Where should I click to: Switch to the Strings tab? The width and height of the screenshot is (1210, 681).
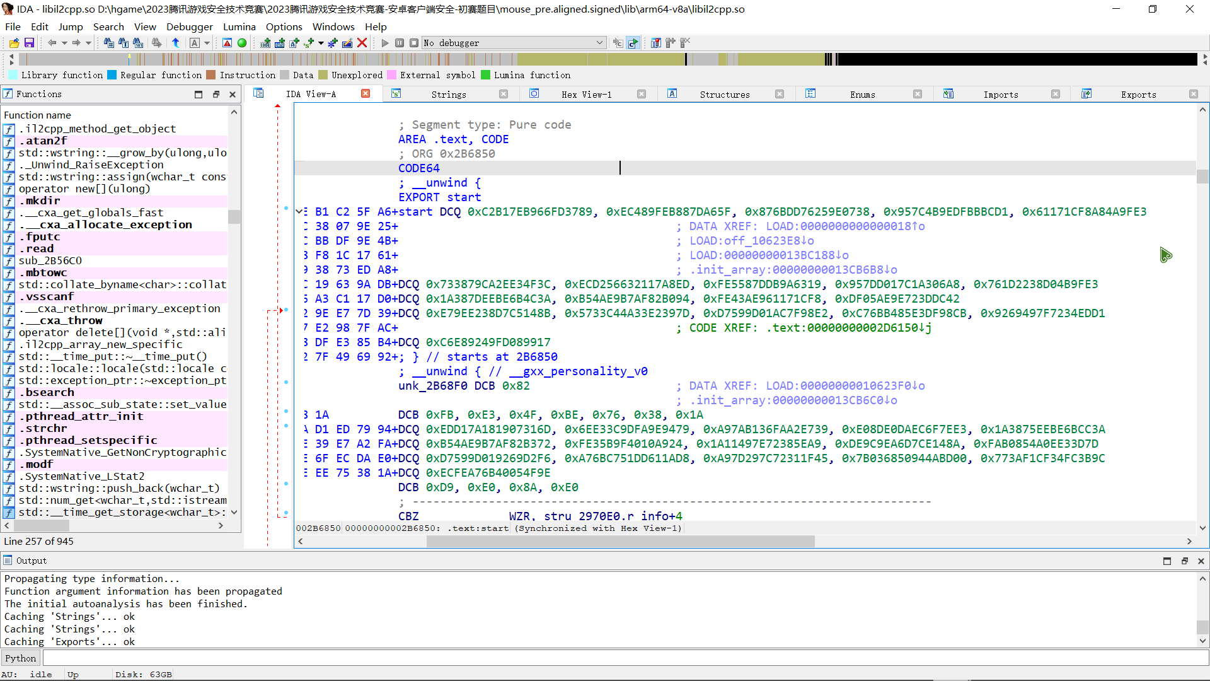coord(449,94)
